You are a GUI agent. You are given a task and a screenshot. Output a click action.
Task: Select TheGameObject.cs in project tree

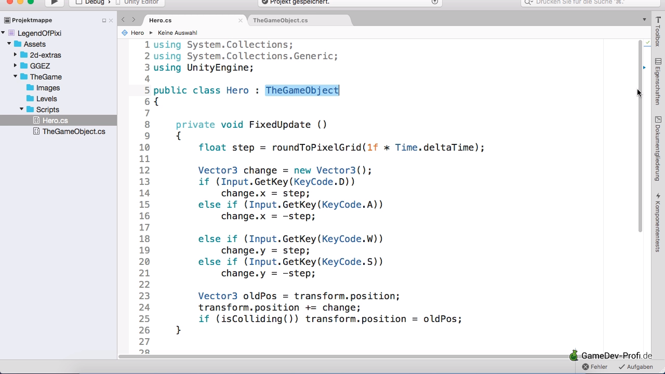[x=74, y=131]
